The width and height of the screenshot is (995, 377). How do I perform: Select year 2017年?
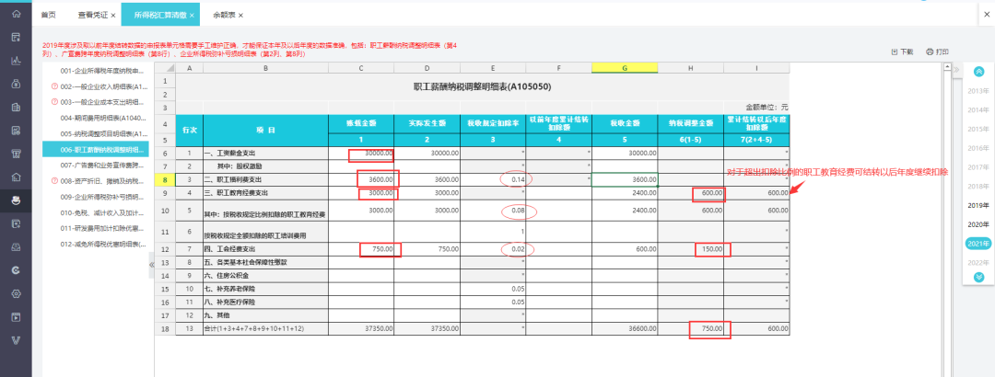click(x=978, y=167)
